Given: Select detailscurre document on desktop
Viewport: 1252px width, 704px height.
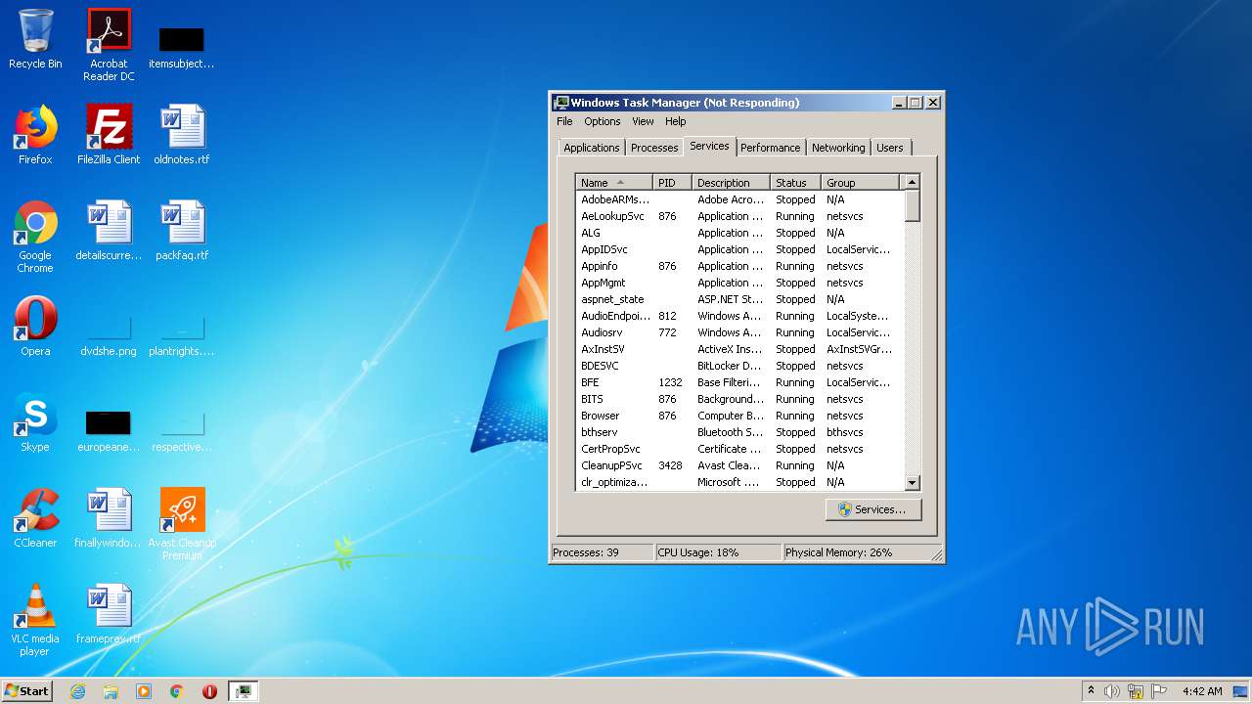Looking at the screenshot, I should tap(109, 231).
